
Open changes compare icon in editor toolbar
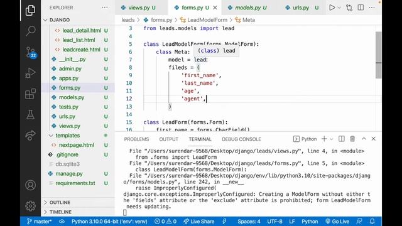tap(349, 8)
